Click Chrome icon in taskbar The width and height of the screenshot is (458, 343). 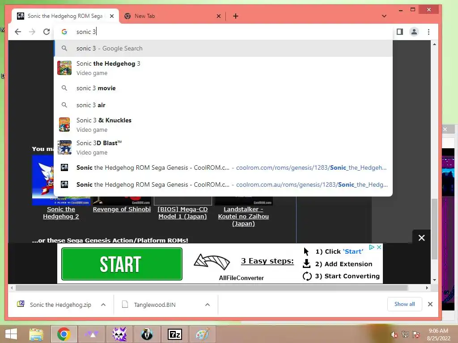pos(64,334)
